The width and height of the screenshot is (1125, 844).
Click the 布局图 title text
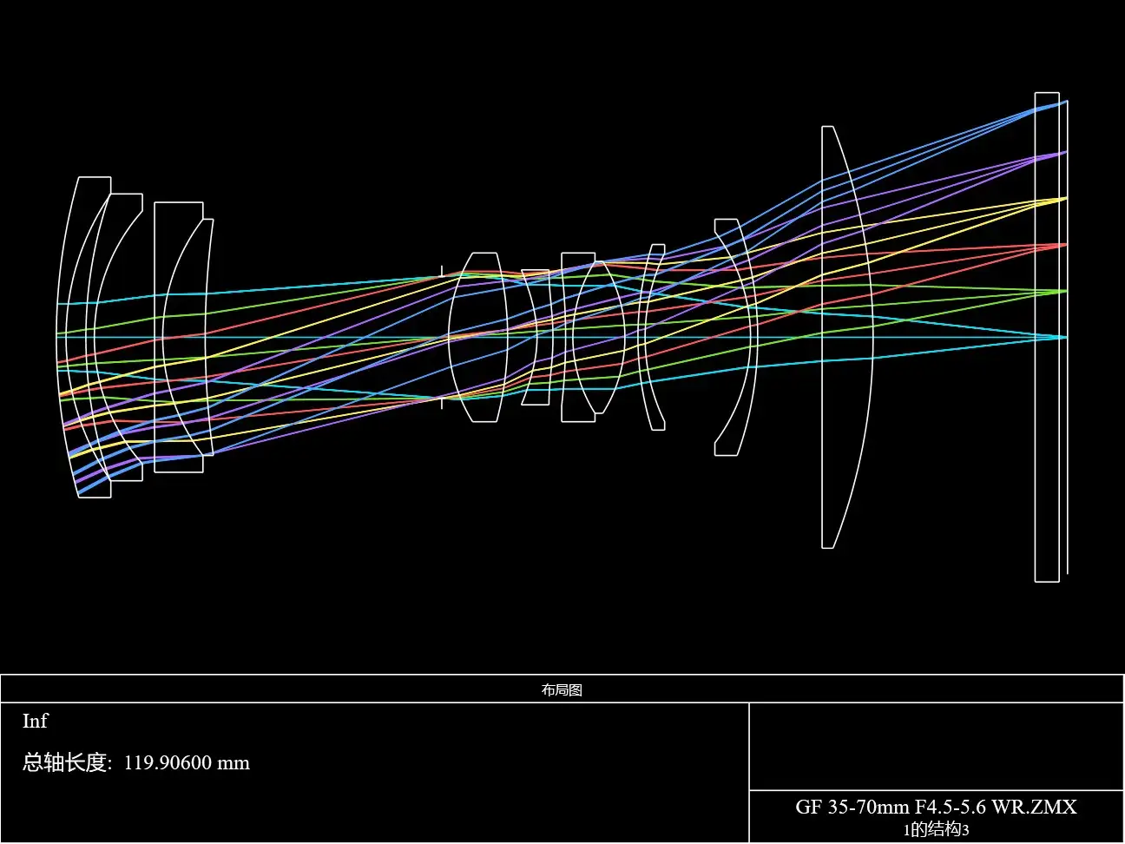coord(562,690)
